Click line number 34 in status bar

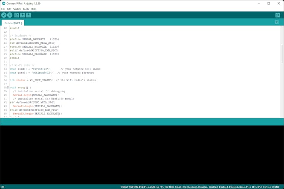3,187
